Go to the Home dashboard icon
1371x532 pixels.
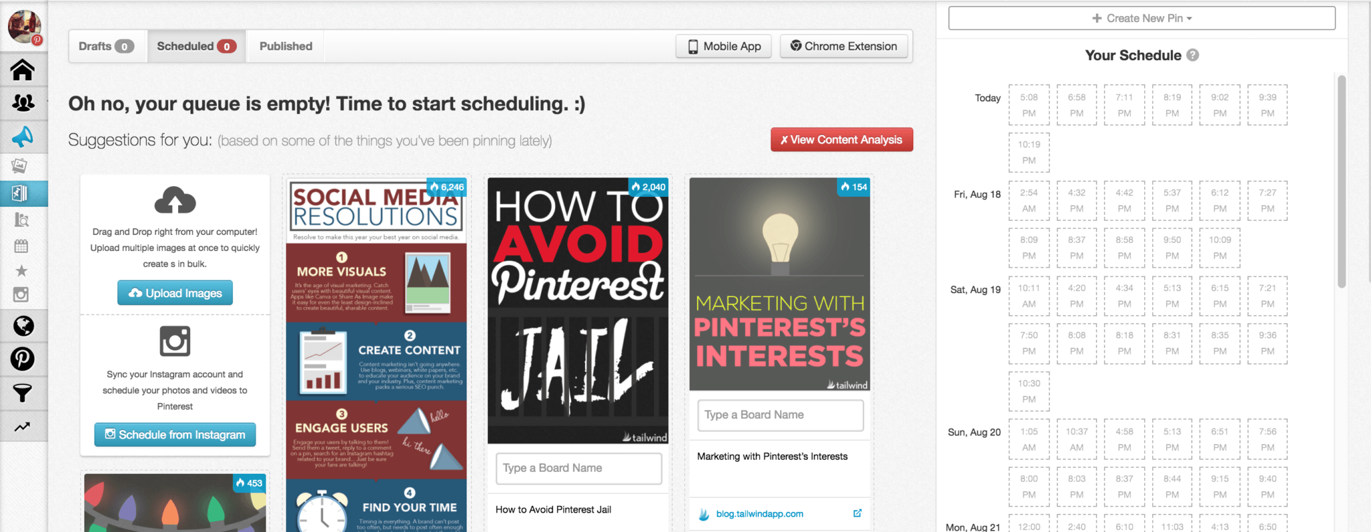point(22,70)
